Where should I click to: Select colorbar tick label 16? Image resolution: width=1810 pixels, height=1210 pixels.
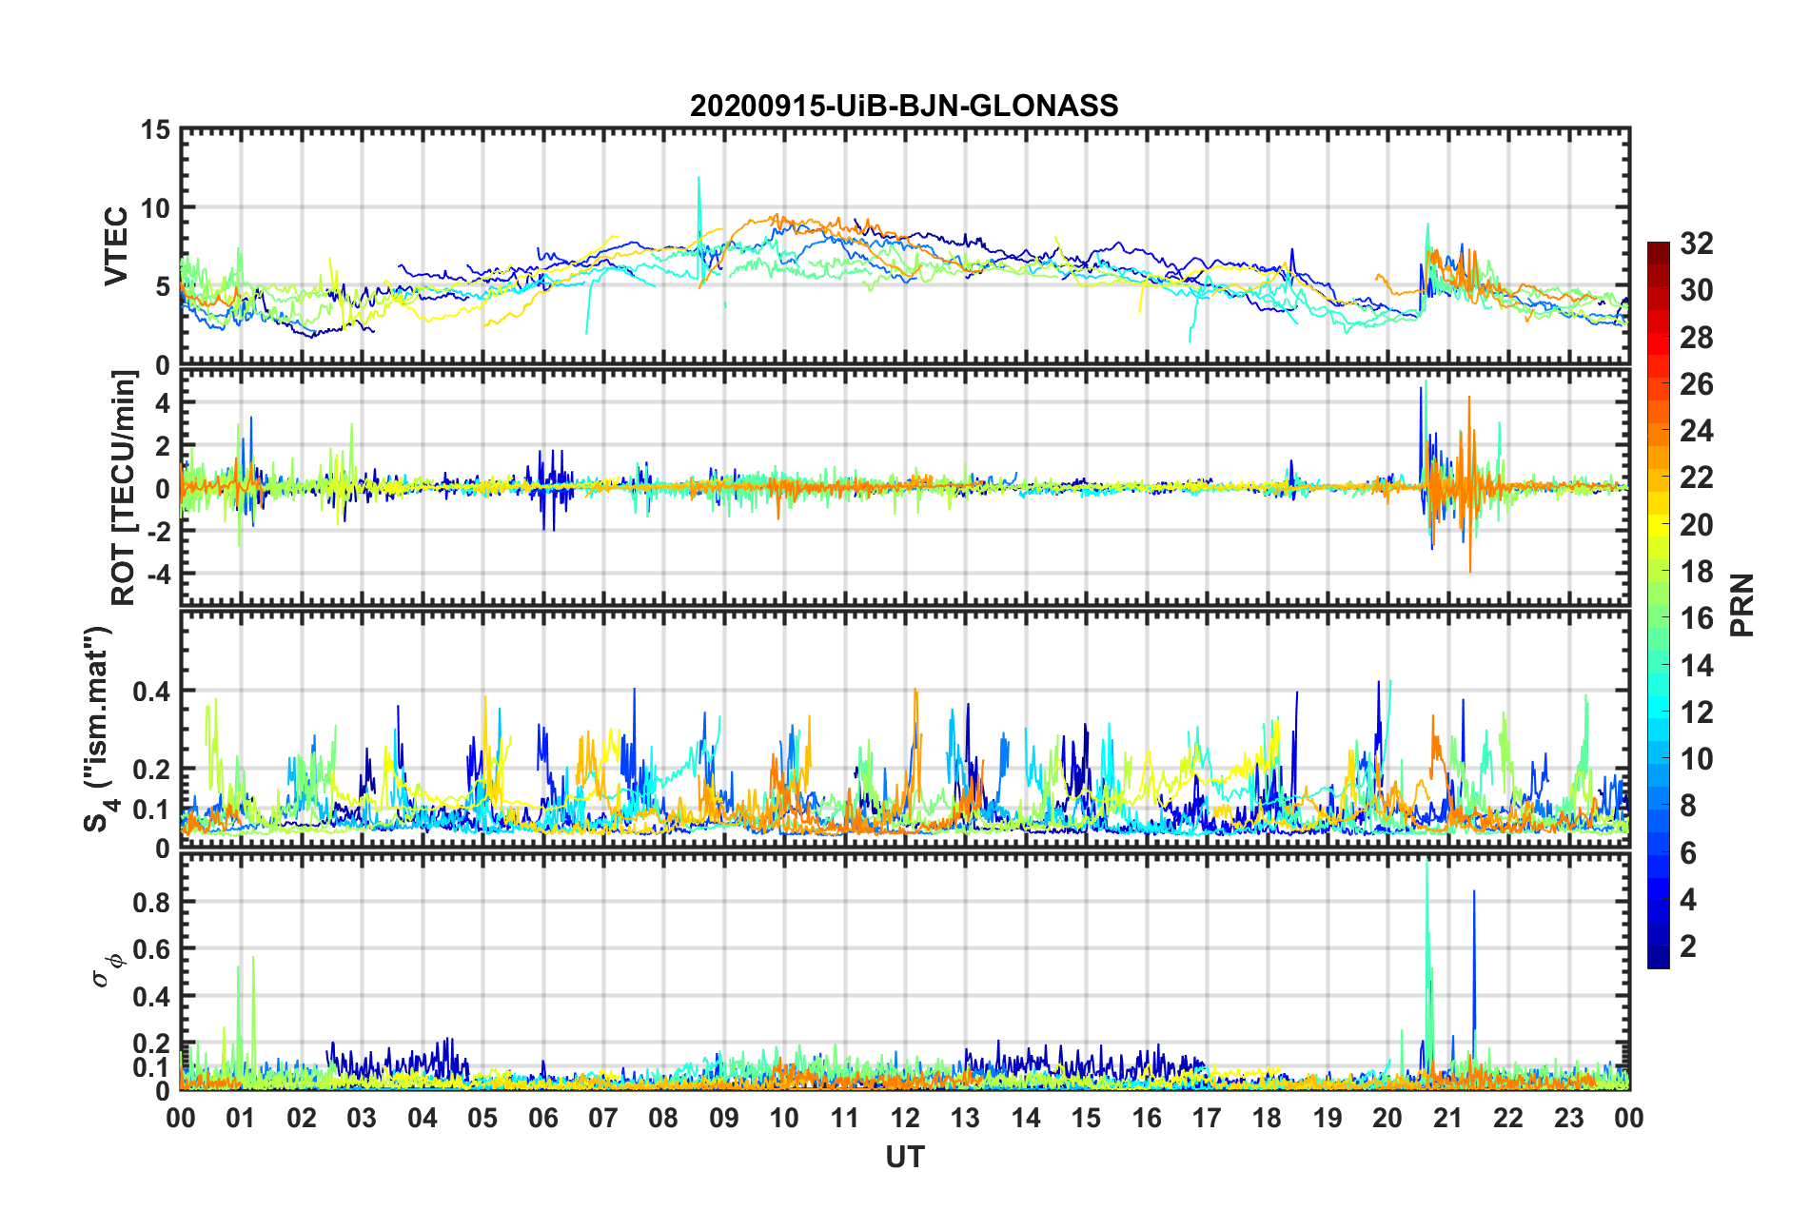pyautogui.click(x=1696, y=618)
